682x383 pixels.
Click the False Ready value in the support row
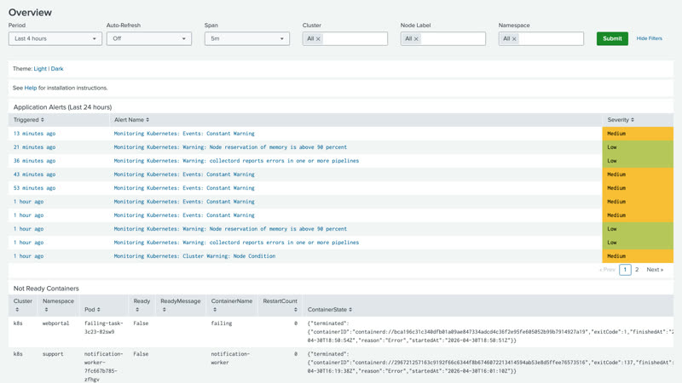141,354
